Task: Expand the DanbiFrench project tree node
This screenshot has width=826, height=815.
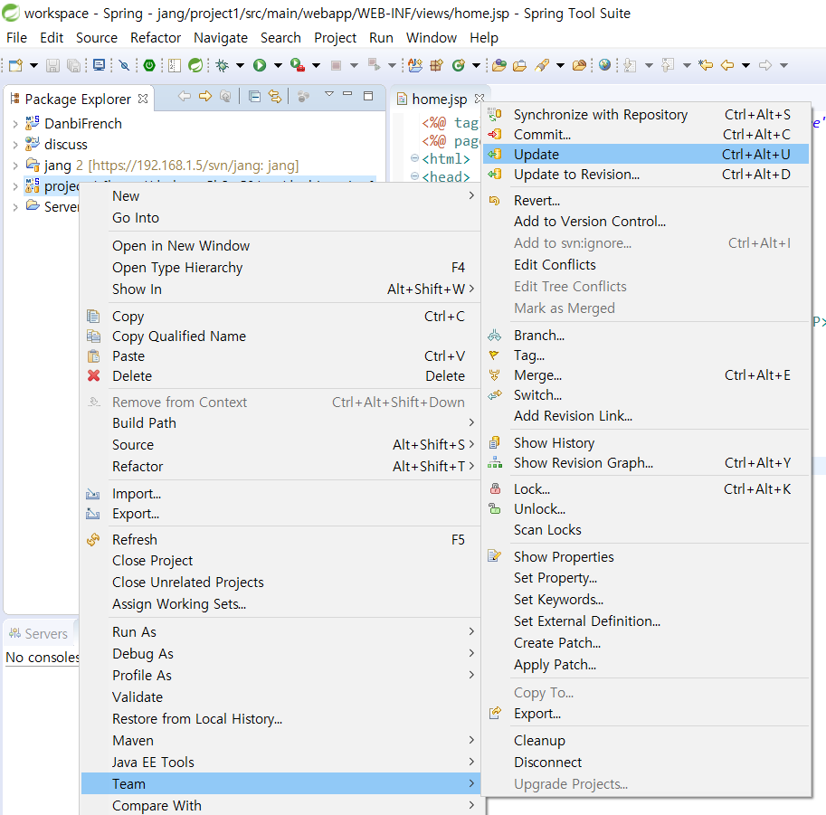Action: [x=15, y=124]
